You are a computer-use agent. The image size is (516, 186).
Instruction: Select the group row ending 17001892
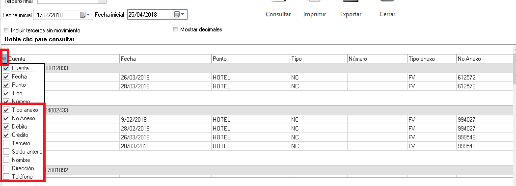coord(257,170)
